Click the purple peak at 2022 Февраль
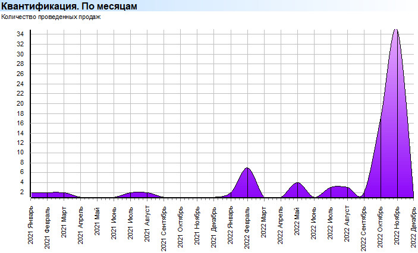Viewport: 418px width, 253px height. tap(247, 183)
